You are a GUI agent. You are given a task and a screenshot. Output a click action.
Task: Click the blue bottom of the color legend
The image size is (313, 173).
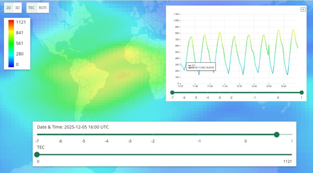click(x=11, y=65)
